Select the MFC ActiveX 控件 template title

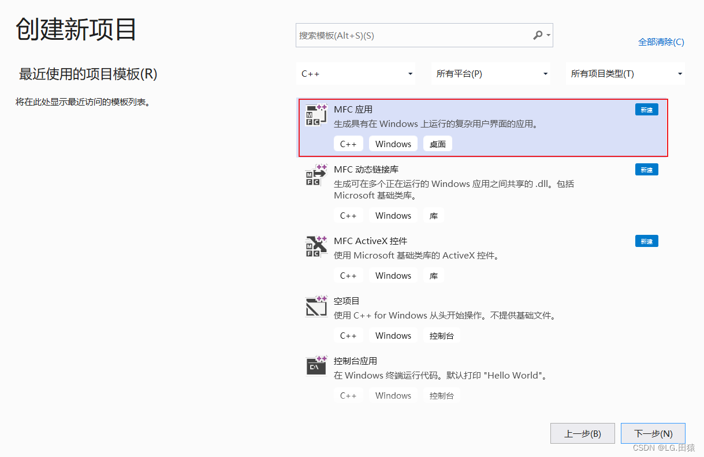tap(370, 241)
